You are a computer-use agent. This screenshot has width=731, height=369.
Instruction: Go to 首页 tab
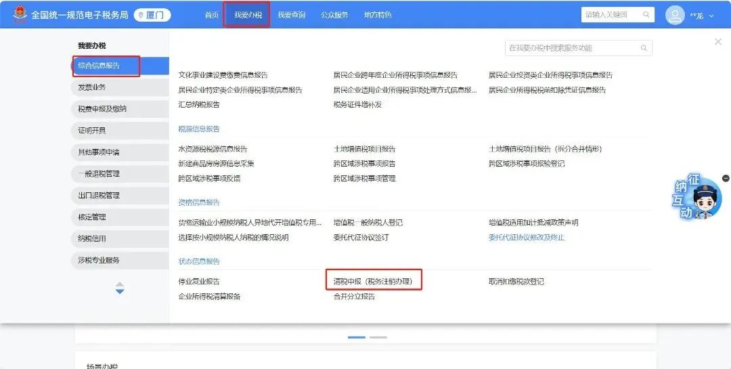[212, 15]
